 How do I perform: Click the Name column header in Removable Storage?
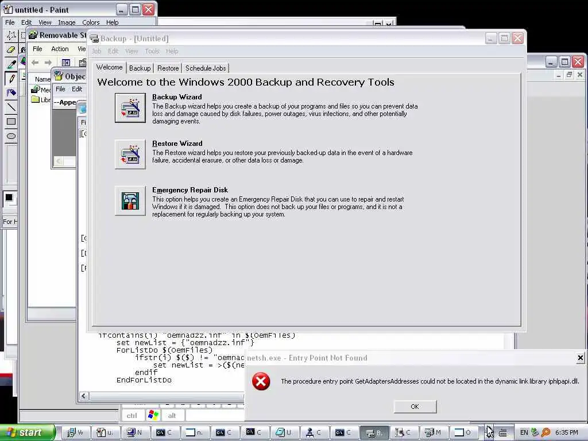tap(42, 79)
